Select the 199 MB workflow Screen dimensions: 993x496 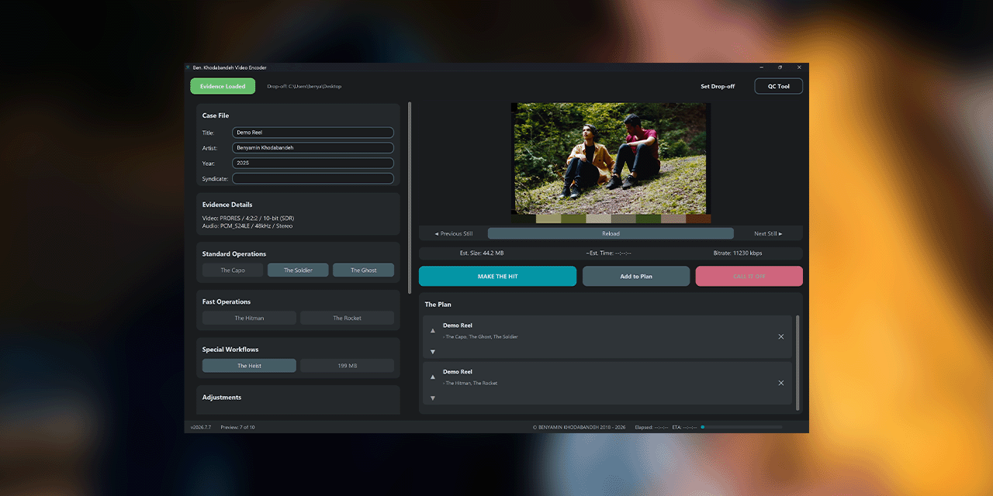pos(347,366)
